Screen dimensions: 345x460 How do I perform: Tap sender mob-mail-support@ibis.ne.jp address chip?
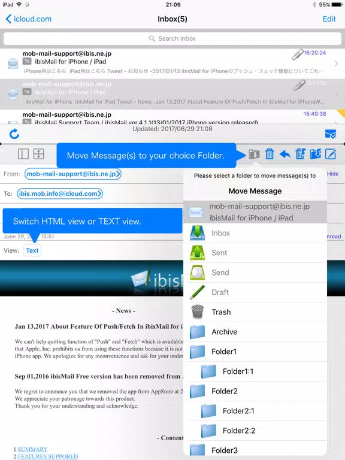point(72,174)
